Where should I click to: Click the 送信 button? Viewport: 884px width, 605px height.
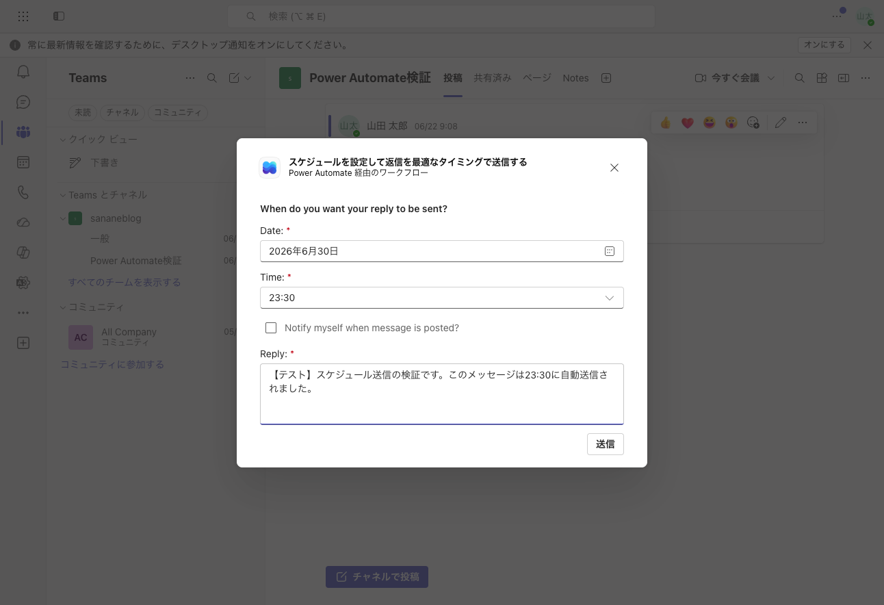[606, 444]
